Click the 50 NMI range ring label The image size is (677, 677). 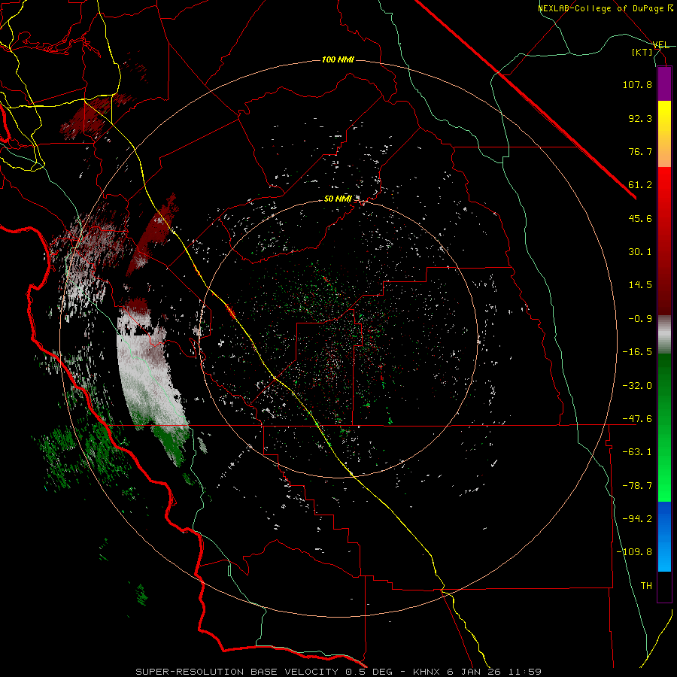(x=338, y=199)
